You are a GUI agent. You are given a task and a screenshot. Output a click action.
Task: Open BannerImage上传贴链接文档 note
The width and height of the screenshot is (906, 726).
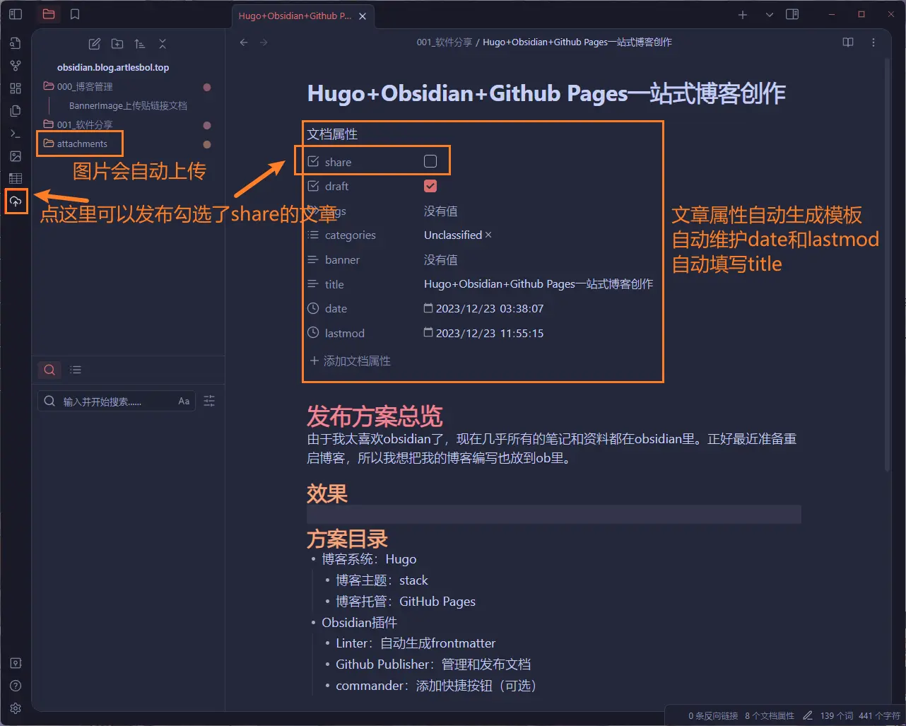[x=128, y=105]
